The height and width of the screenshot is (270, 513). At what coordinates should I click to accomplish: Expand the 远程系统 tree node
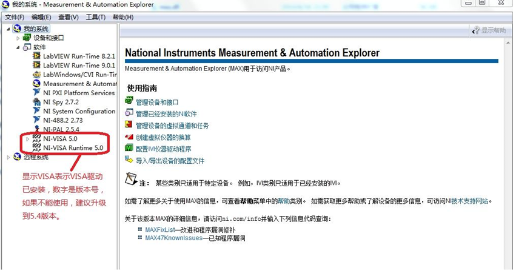click(8, 157)
